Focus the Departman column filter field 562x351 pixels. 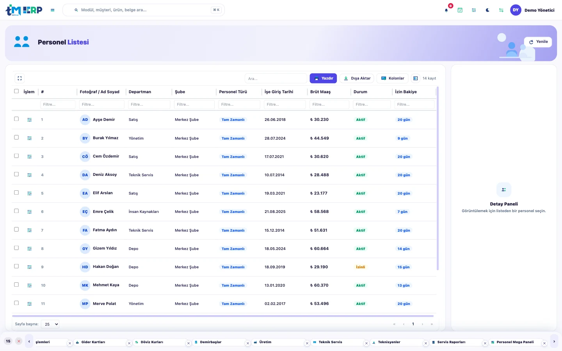click(149, 105)
